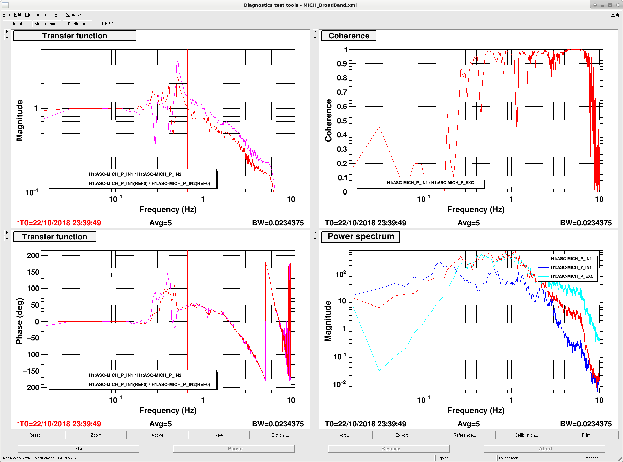Click the Export... button
This screenshot has width=623, height=462.
pos(403,435)
